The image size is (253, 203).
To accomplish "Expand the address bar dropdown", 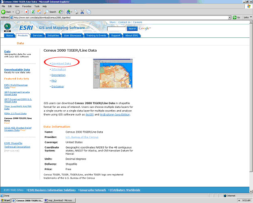I will pos(229,17).
